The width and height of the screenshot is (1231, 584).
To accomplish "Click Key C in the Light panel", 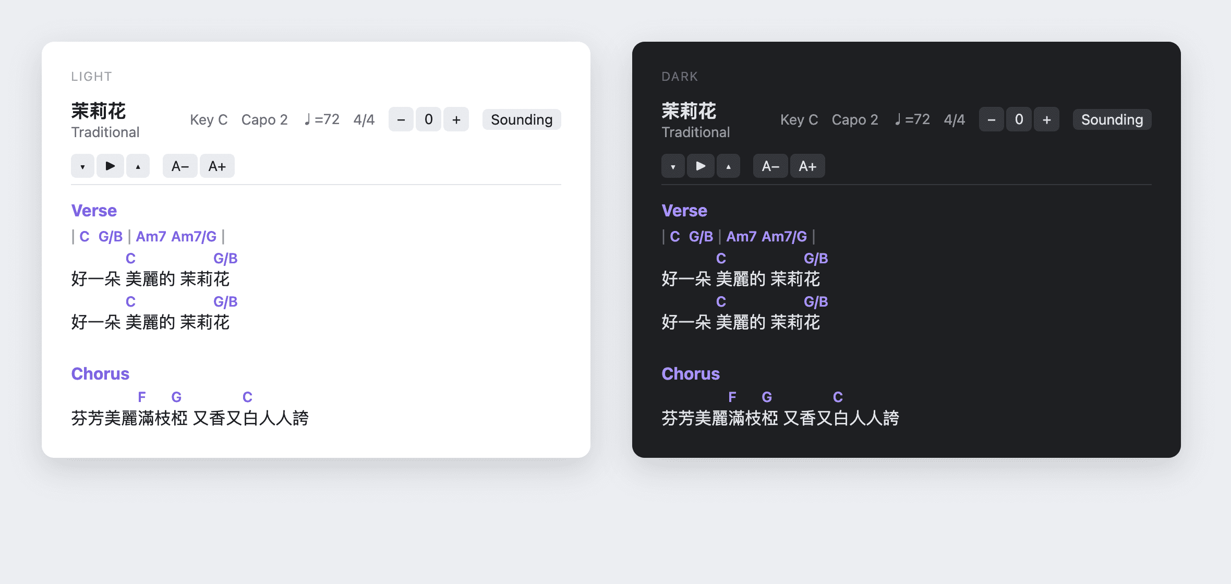I will [x=209, y=120].
